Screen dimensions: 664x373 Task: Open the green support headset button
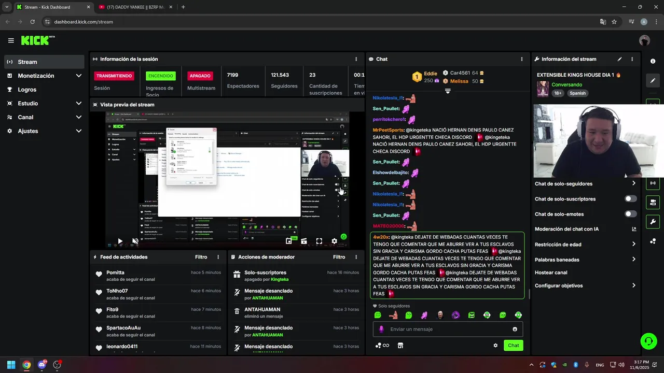click(648, 341)
